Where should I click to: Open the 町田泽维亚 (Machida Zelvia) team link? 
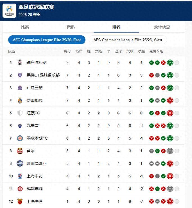click(x=37, y=163)
